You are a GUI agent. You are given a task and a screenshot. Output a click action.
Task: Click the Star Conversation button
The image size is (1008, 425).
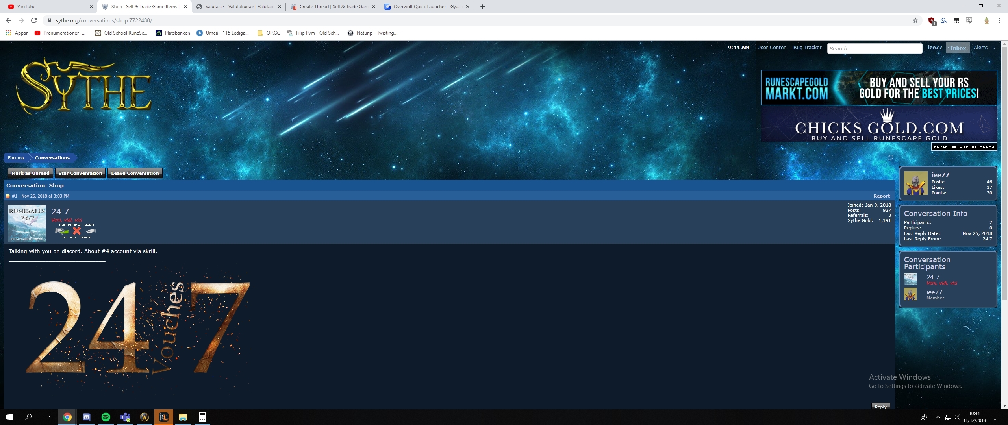[80, 173]
